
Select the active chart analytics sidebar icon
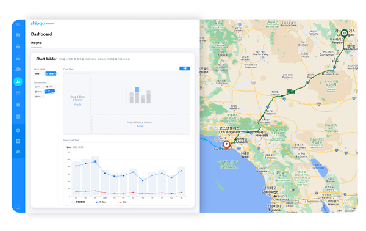coord(18,81)
